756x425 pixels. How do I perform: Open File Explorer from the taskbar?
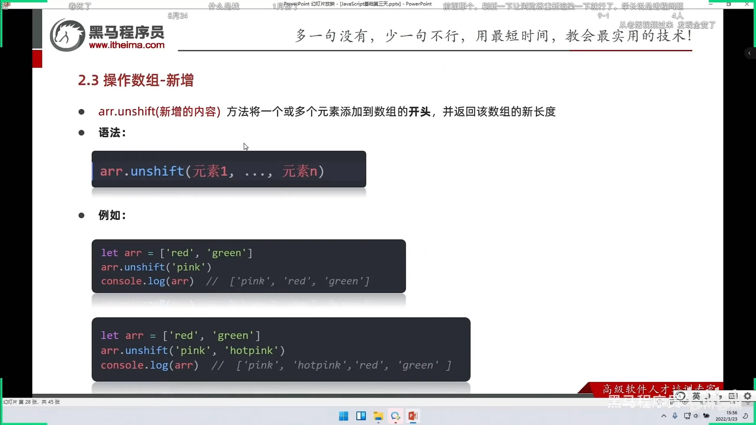[x=378, y=416]
